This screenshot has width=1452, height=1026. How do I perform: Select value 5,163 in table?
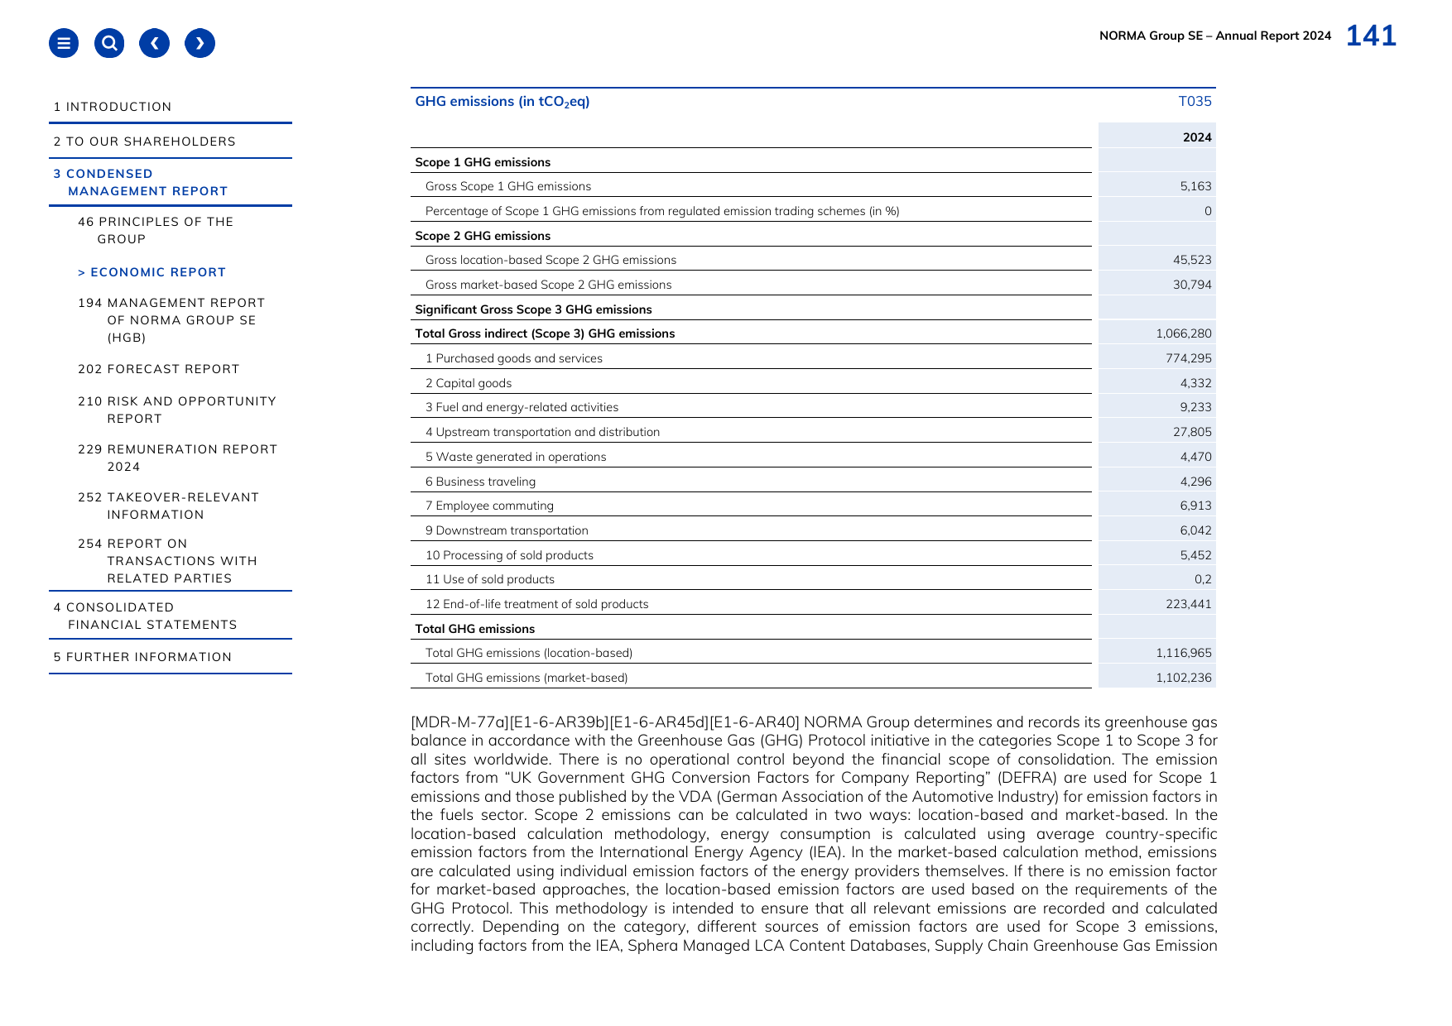(x=1195, y=186)
